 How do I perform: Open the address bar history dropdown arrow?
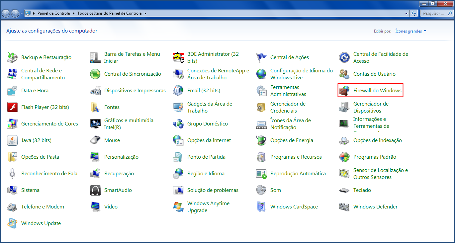coord(407,13)
